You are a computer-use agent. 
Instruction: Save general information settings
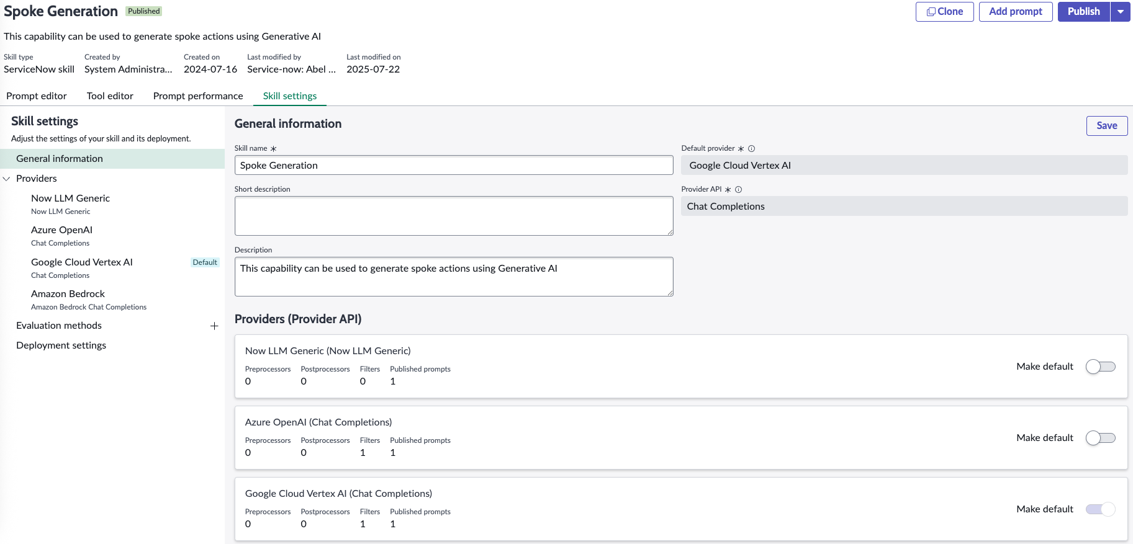click(x=1106, y=126)
